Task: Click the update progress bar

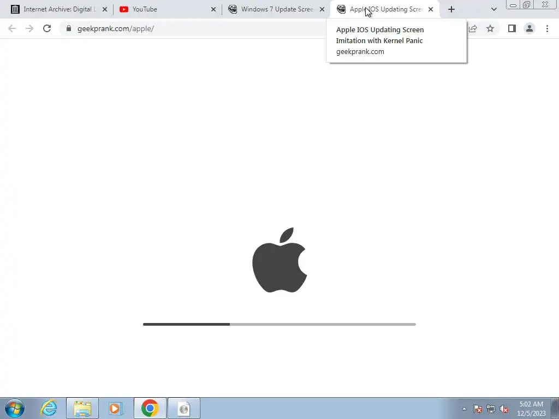Action: [279, 324]
